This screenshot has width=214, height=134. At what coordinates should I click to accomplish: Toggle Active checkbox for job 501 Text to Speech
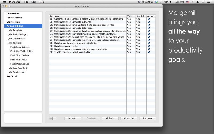(x=149, y=52)
